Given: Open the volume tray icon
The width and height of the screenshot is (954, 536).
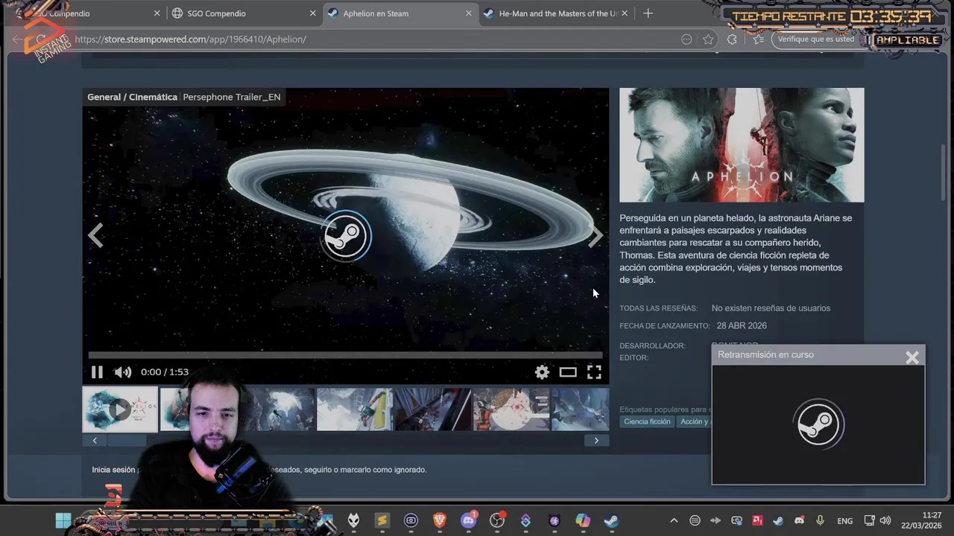Looking at the screenshot, I should click(885, 521).
